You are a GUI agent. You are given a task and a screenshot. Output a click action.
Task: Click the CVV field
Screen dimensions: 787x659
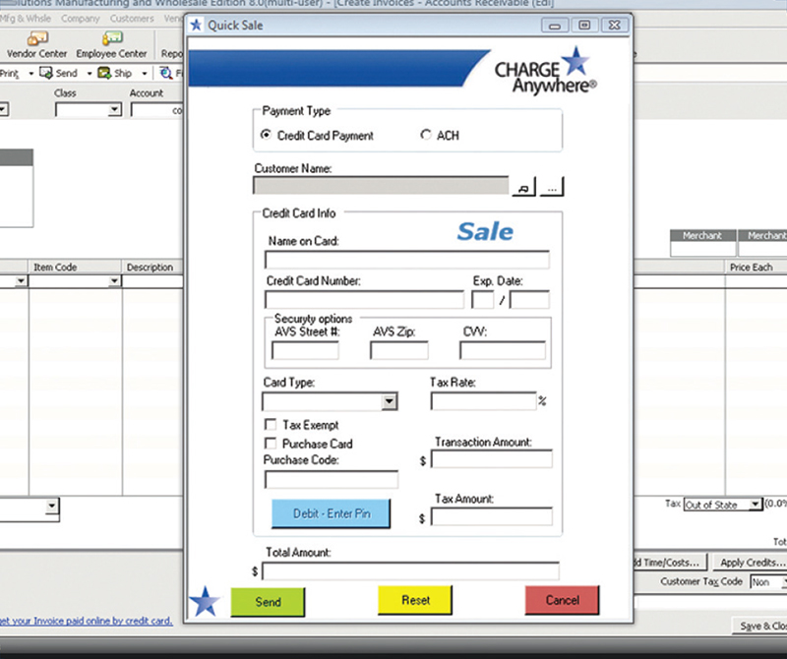(503, 350)
